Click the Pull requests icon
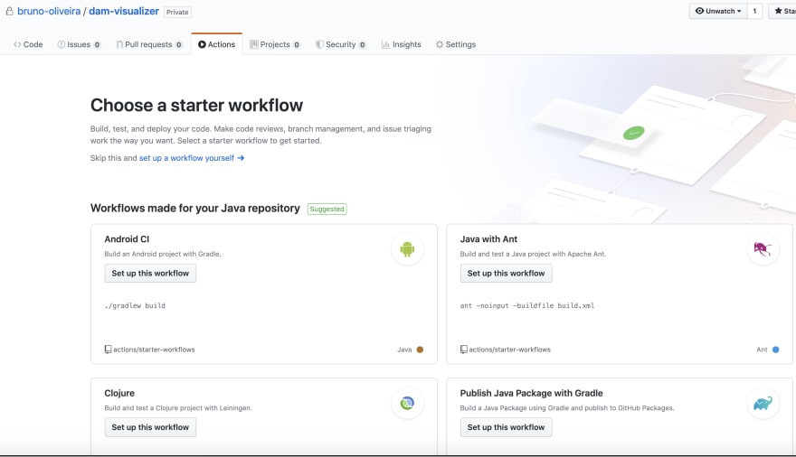The width and height of the screenshot is (796, 457). pos(119,44)
